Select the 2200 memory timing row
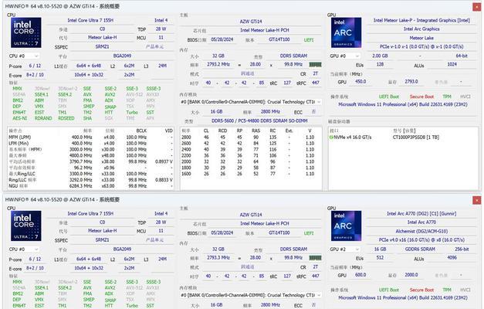 coord(251,155)
